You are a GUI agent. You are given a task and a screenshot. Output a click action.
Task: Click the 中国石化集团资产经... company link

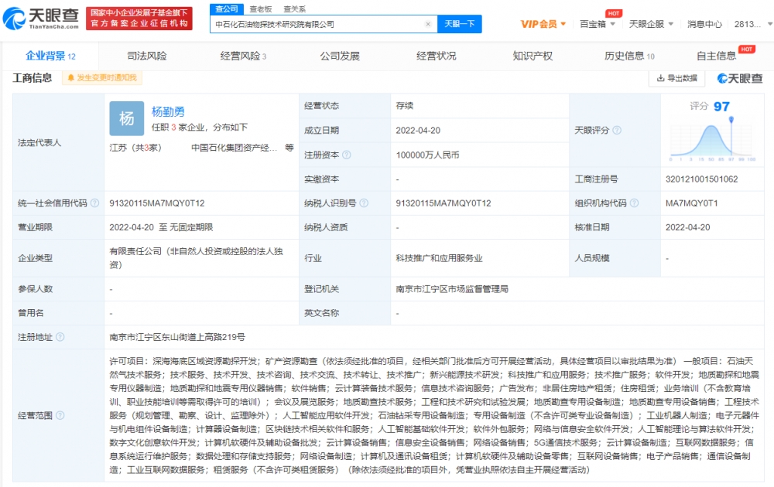pyautogui.click(x=234, y=148)
